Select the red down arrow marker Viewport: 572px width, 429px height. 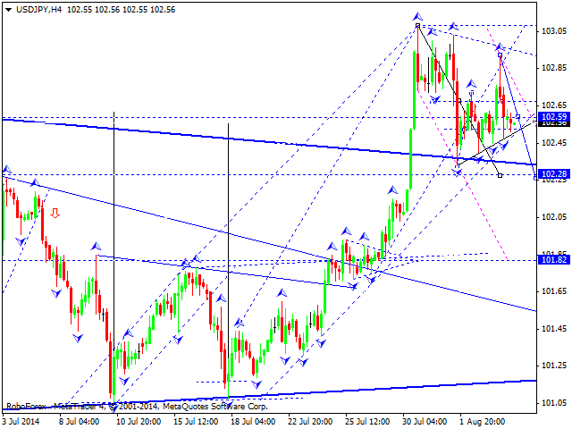coord(55,213)
